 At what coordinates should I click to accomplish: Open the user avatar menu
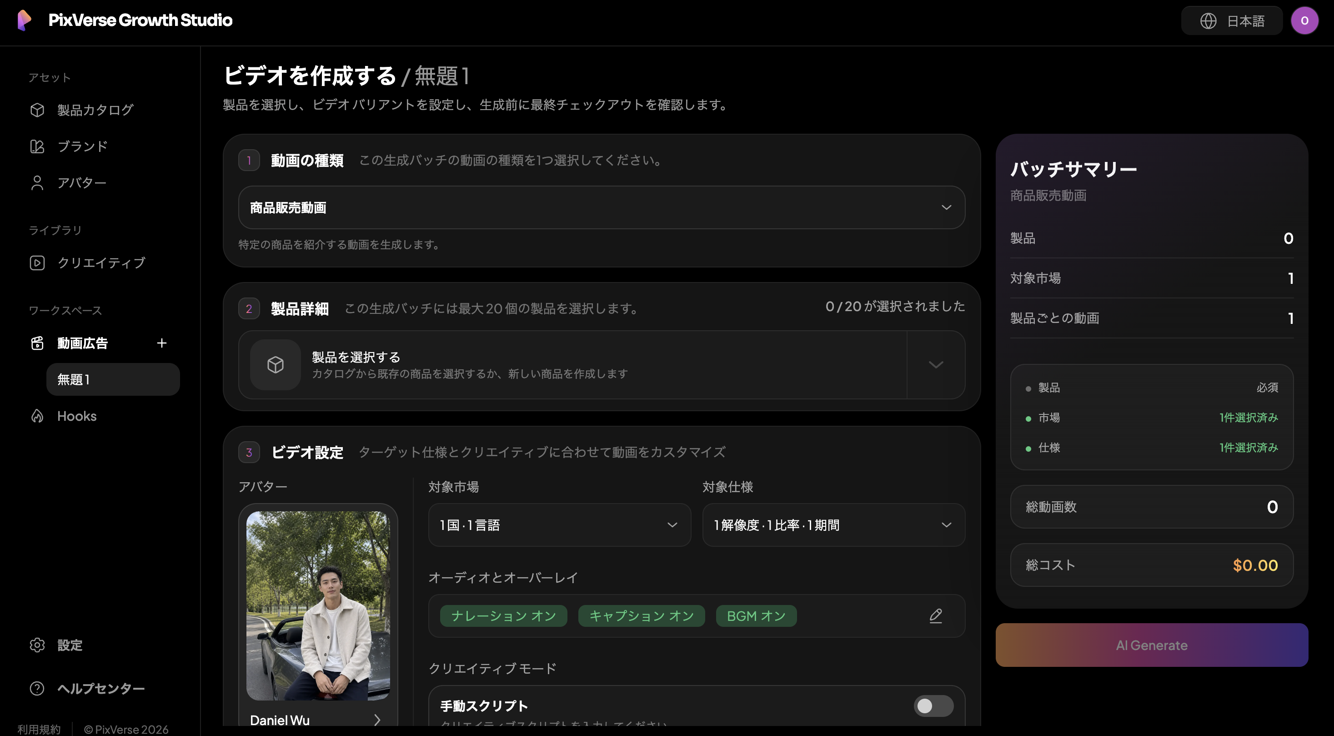[1304, 21]
